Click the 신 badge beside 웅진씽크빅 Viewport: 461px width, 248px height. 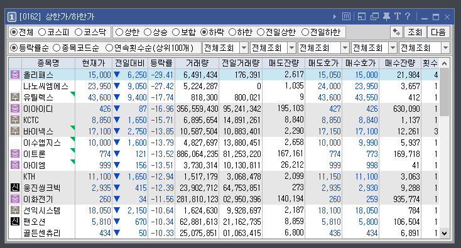click(x=14, y=187)
